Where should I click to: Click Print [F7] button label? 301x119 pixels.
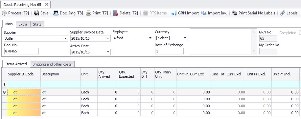click(x=100, y=13)
